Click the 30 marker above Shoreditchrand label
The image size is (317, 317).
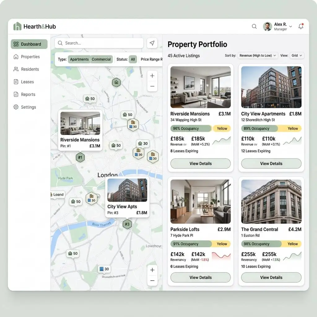pyautogui.click(x=105, y=269)
